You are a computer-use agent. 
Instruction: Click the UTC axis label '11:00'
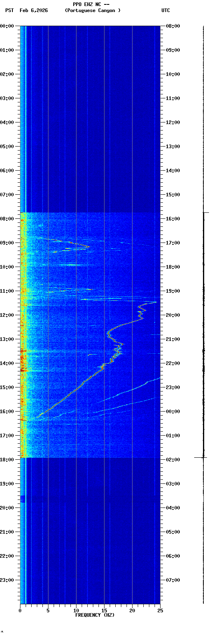(173, 98)
